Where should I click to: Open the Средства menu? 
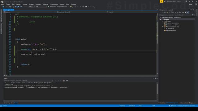(45, 4)
